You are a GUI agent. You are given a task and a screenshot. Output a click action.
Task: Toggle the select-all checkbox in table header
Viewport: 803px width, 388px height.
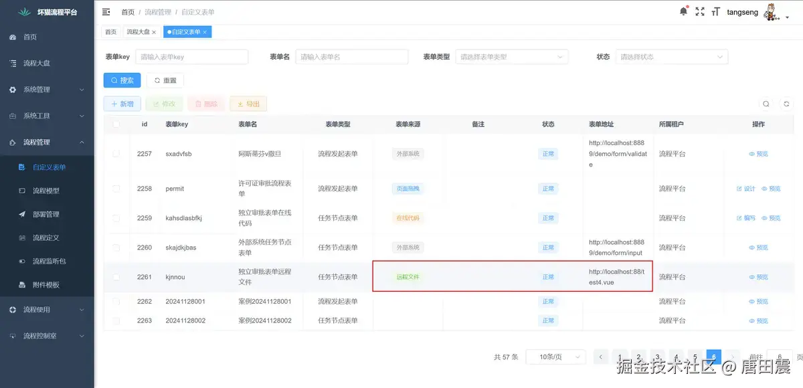point(116,124)
